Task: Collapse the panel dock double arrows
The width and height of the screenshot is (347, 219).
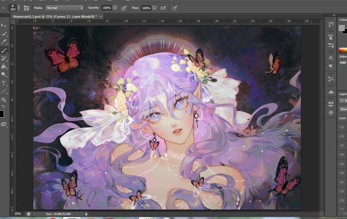Action: point(334,15)
